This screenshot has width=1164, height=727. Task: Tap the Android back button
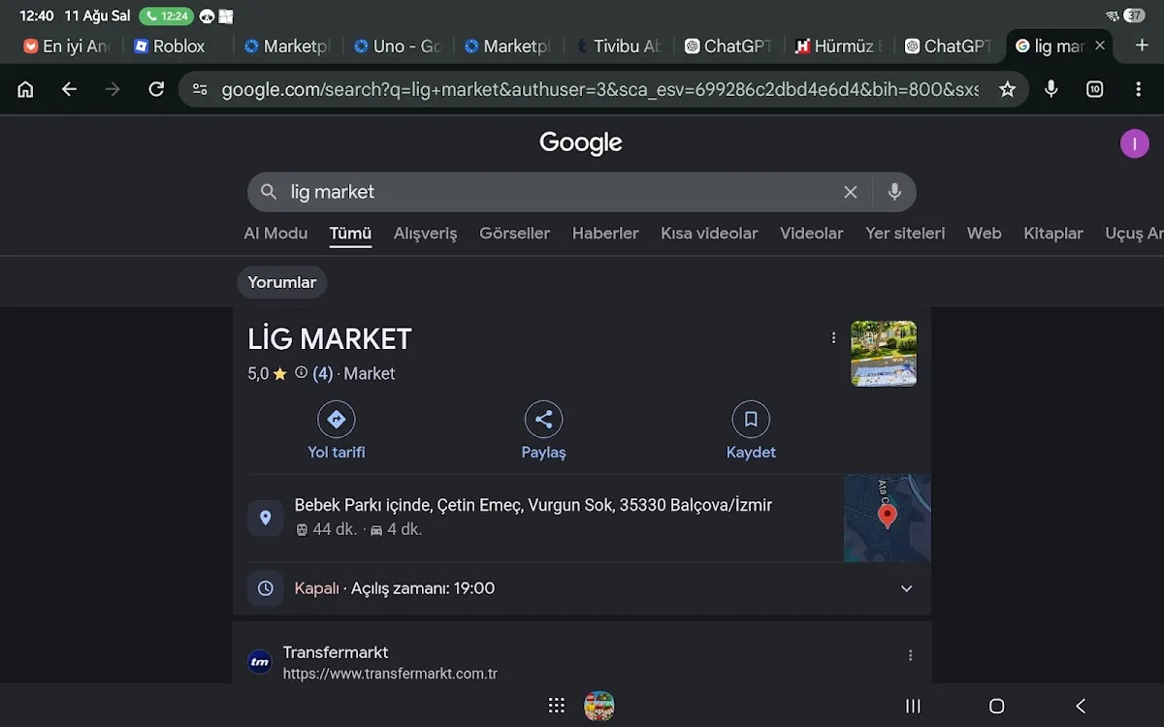(x=1081, y=706)
